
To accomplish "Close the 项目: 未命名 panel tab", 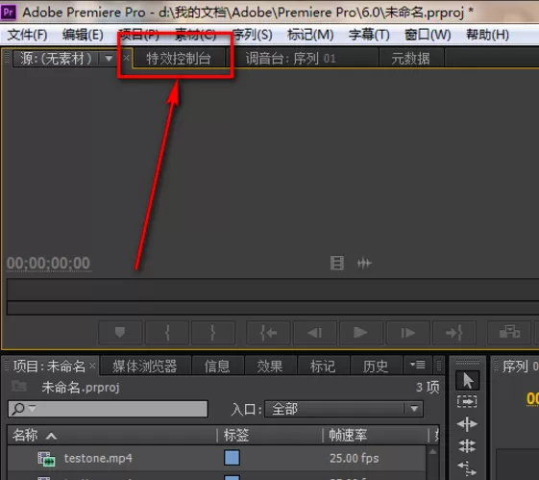I will click(92, 366).
